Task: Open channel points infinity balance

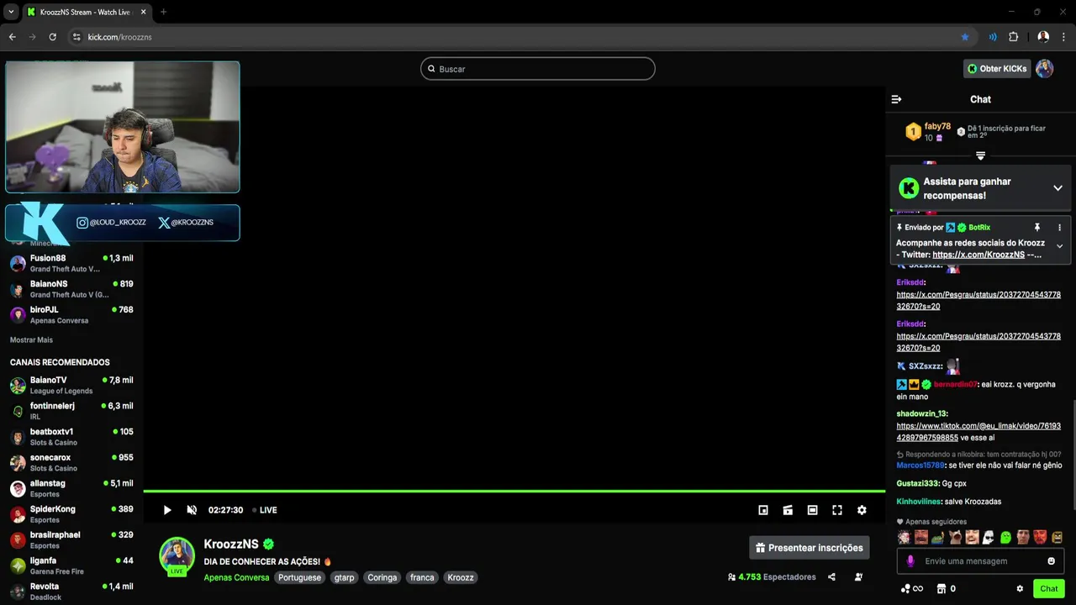Action: point(912,589)
